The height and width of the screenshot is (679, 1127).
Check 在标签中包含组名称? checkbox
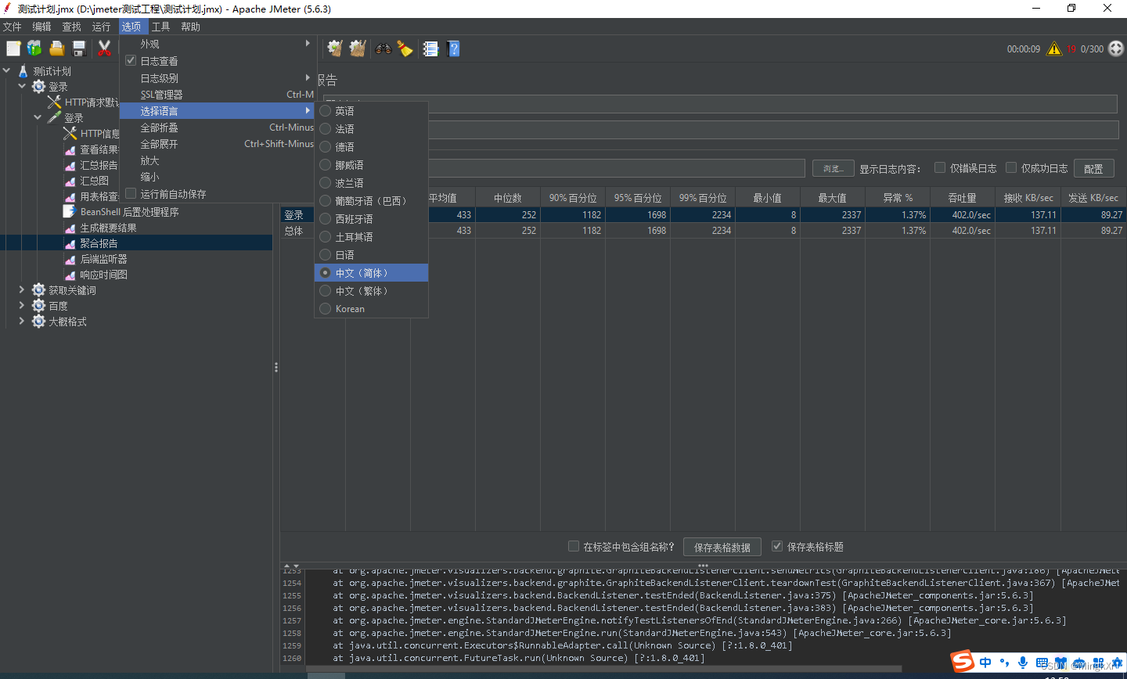click(x=574, y=546)
